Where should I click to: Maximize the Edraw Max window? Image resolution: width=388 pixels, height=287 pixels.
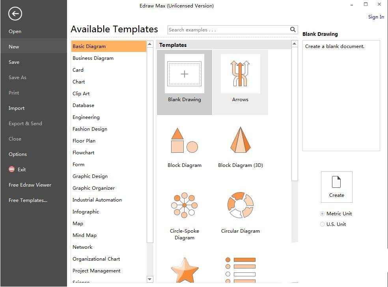[366, 4]
